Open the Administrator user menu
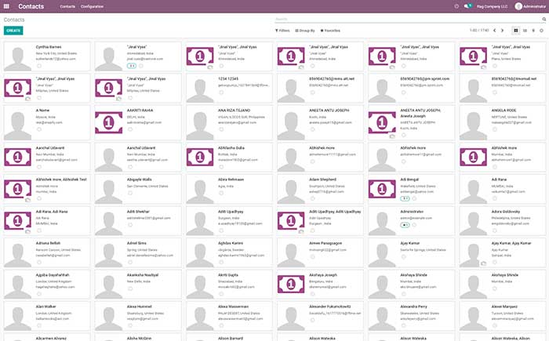Image resolution: width=549 pixels, height=341 pixels. coord(530,6)
